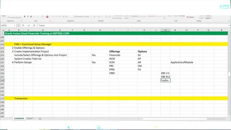Open Font dialog launcher
The width and height of the screenshot is (231, 130).
pyautogui.click(x=50, y=21)
